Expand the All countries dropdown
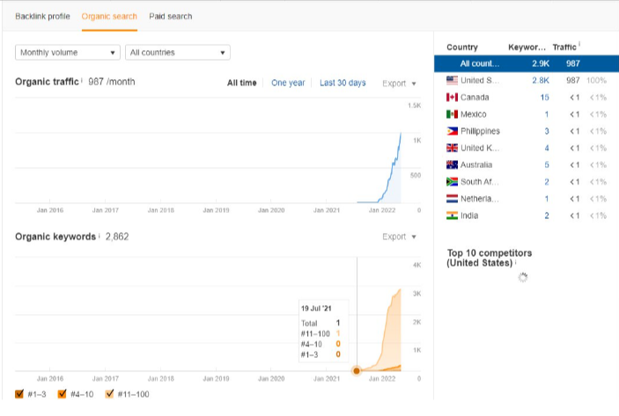The height and width of the screenshot is (416, 619). coord(178,53)
